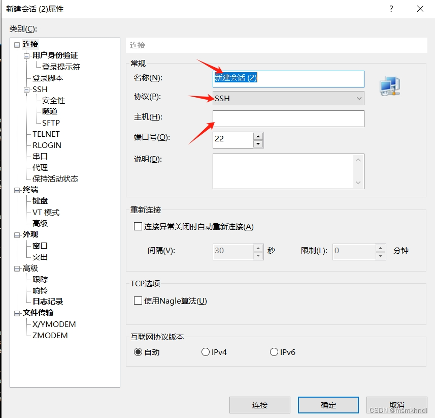Viewport: 435px width, 418px height.
Task: Select 代理 in the category tree
Action: pyautogui.click(x=40, y=168)
